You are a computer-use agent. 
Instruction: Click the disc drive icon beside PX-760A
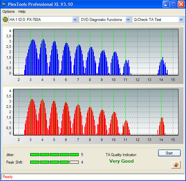click(x=5, y=19)
